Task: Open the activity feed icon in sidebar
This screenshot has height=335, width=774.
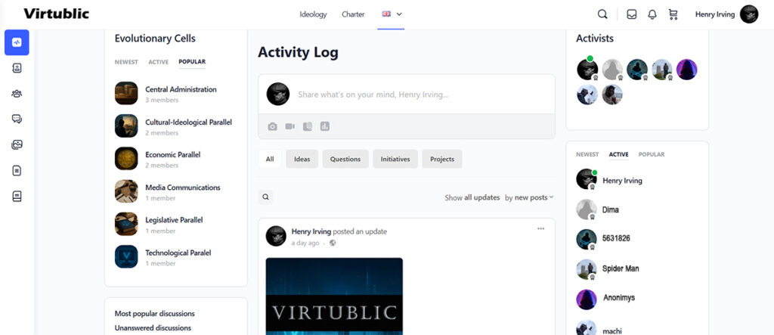Action: 17,42
